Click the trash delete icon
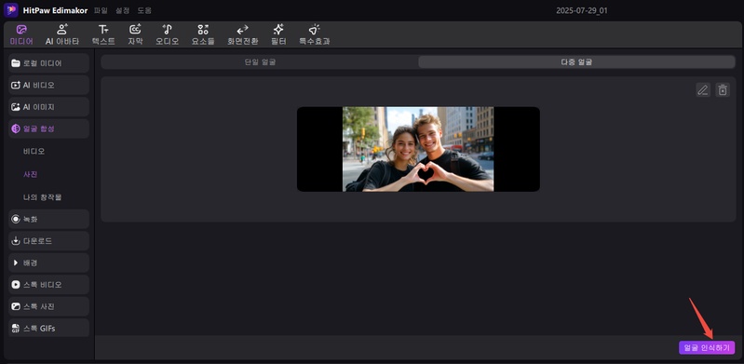 [x=723, y=89]
